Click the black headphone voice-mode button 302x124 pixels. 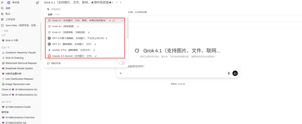coord(235,73)
